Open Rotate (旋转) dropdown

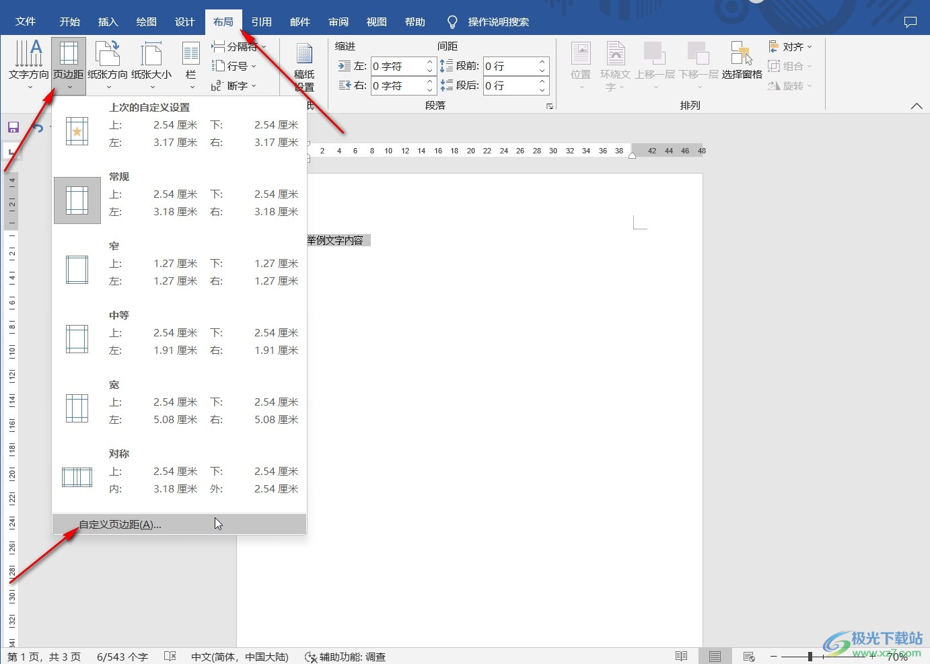pos(791,85)
